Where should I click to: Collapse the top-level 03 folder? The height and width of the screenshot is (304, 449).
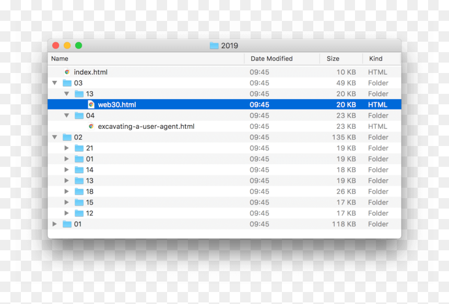55,83
